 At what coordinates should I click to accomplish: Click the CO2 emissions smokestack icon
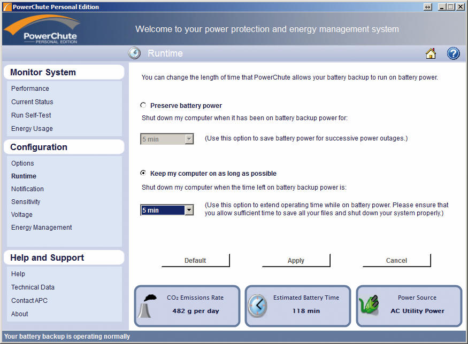click(x=147, y=306)
